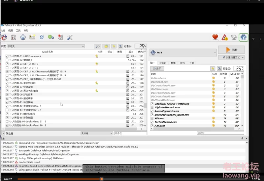Expand the 创建快捷方式 shortcut dropdown
264x181 pixels.
243,57
